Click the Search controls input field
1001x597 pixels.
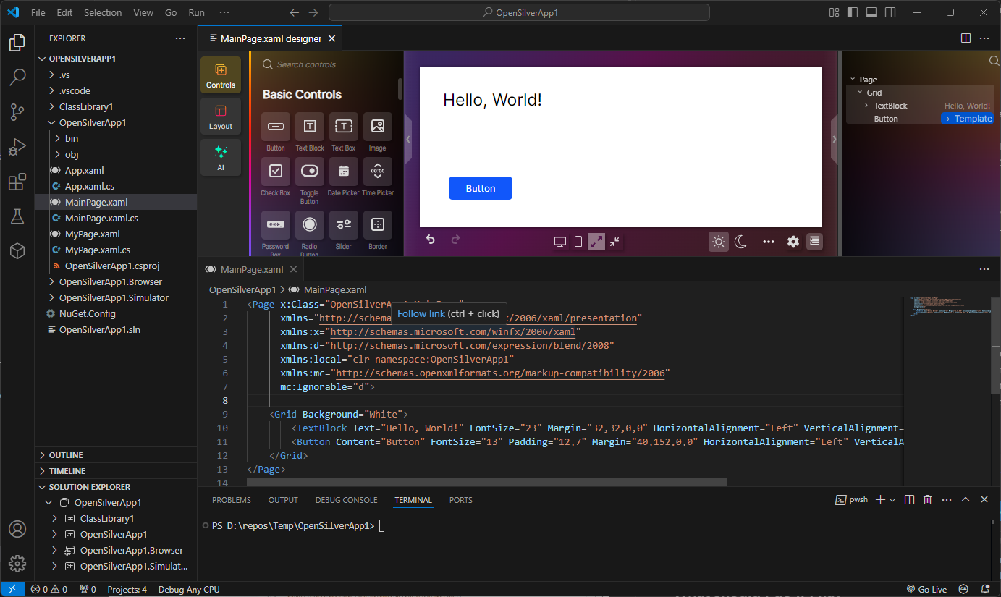[318, 64]
